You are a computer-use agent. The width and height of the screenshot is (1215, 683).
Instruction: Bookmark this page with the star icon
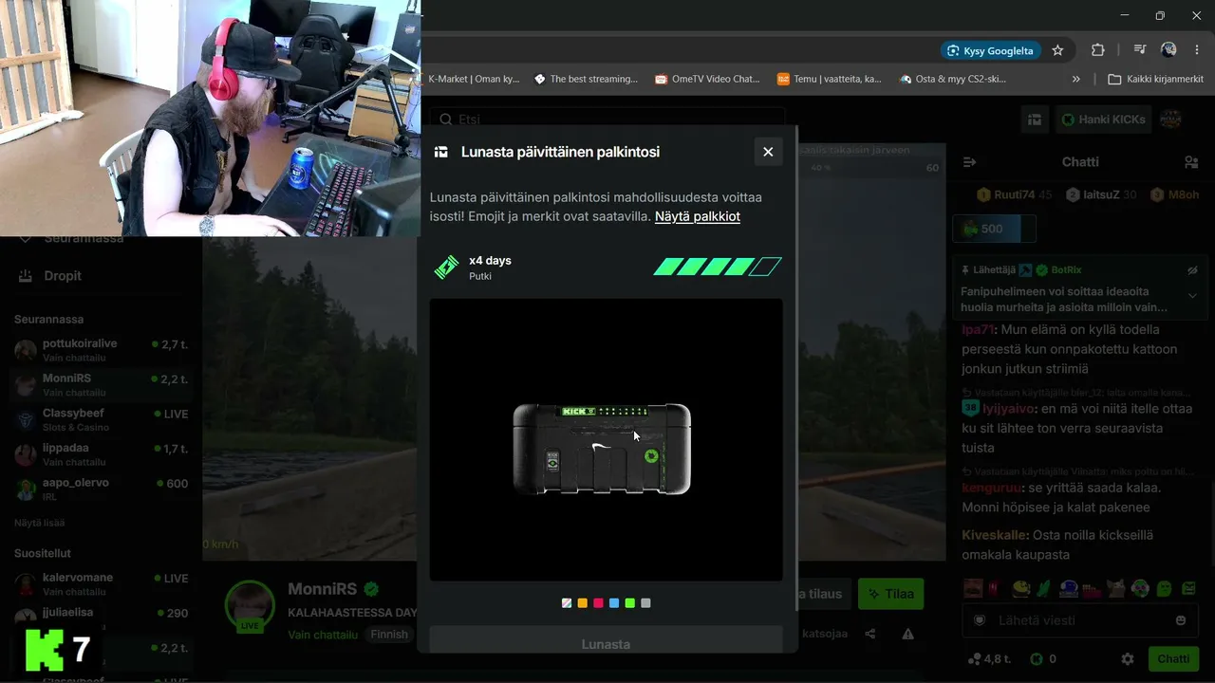pyautogui.click(x=1057, y=50)
